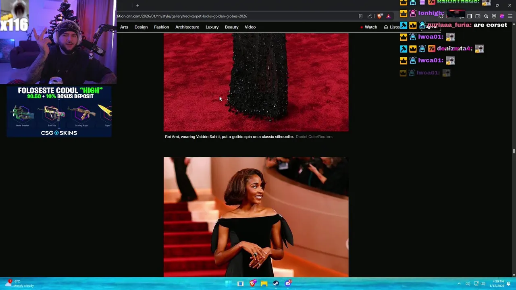Open the reader mode icon in address bar

(x=360, y=16)
